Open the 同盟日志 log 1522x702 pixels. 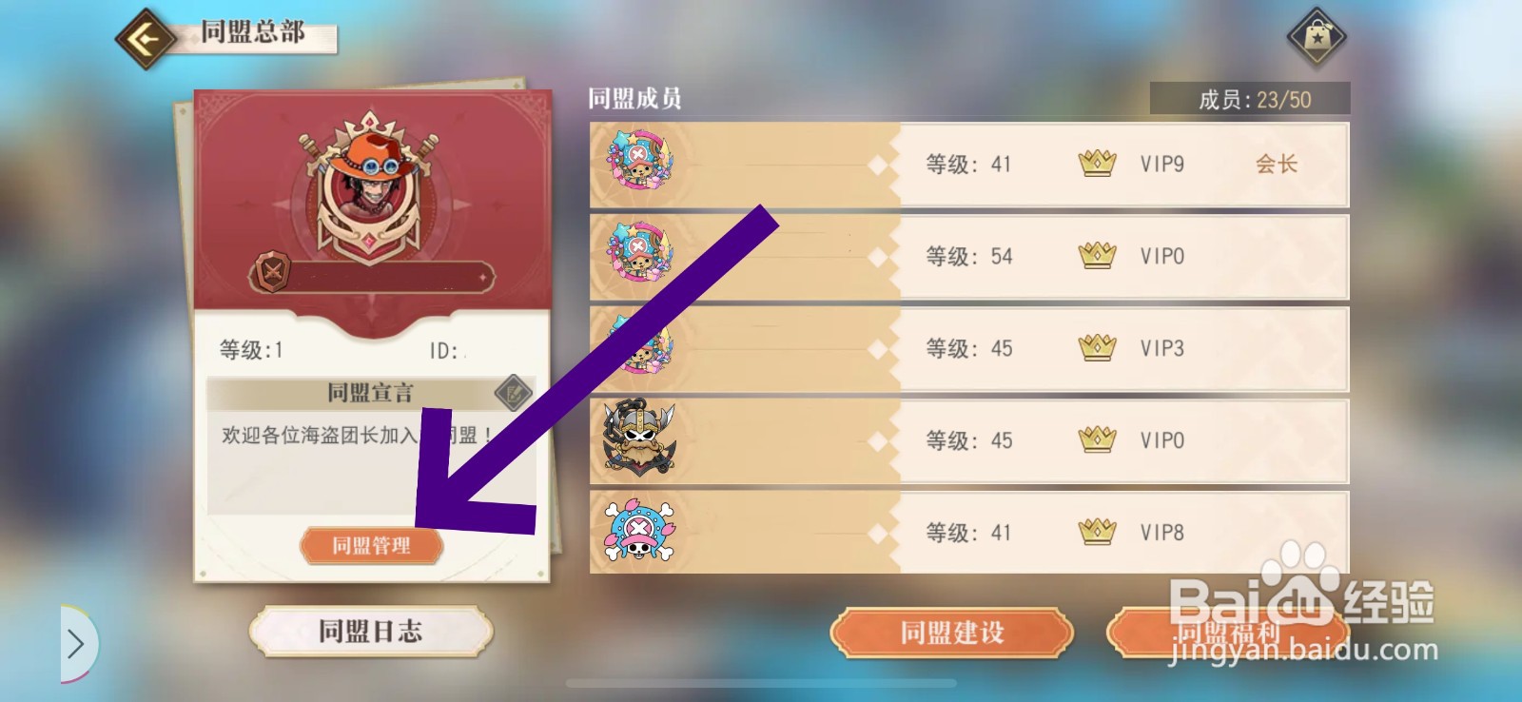coord(371,631)
